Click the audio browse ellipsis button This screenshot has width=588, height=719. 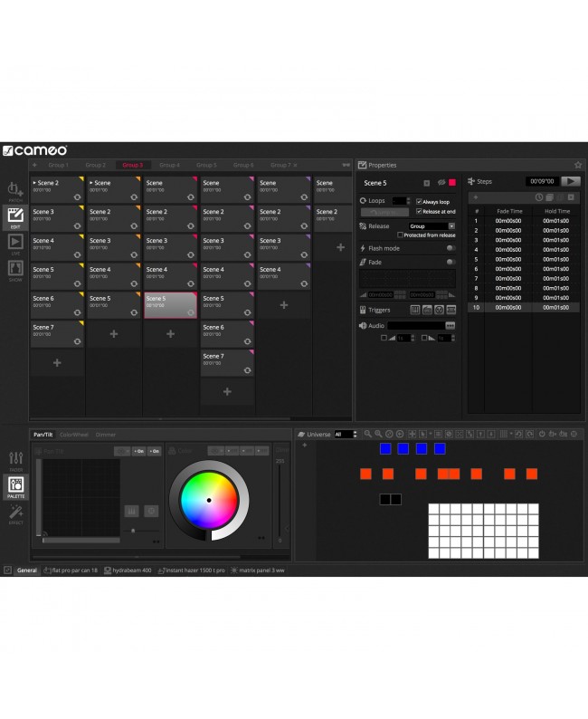(450, 326)
